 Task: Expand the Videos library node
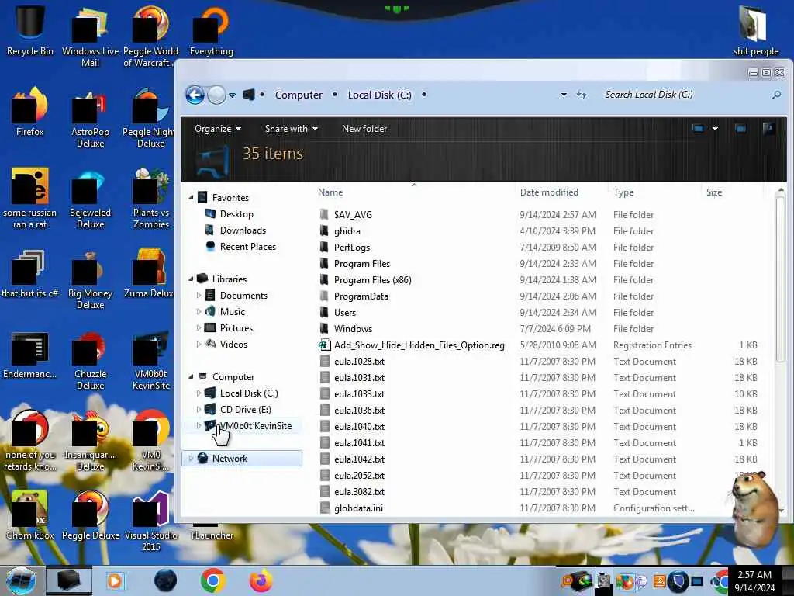click(198, 344)
